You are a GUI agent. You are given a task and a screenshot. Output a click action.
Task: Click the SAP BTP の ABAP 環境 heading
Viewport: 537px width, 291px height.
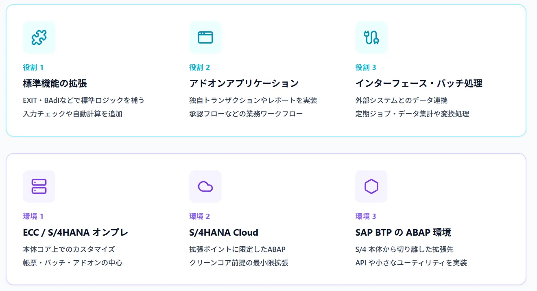click(x=403, y=232)
